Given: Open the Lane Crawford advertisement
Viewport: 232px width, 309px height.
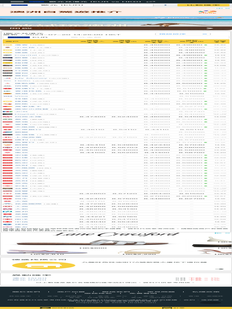Looking at the screenshot, I should tap(116, 244).
